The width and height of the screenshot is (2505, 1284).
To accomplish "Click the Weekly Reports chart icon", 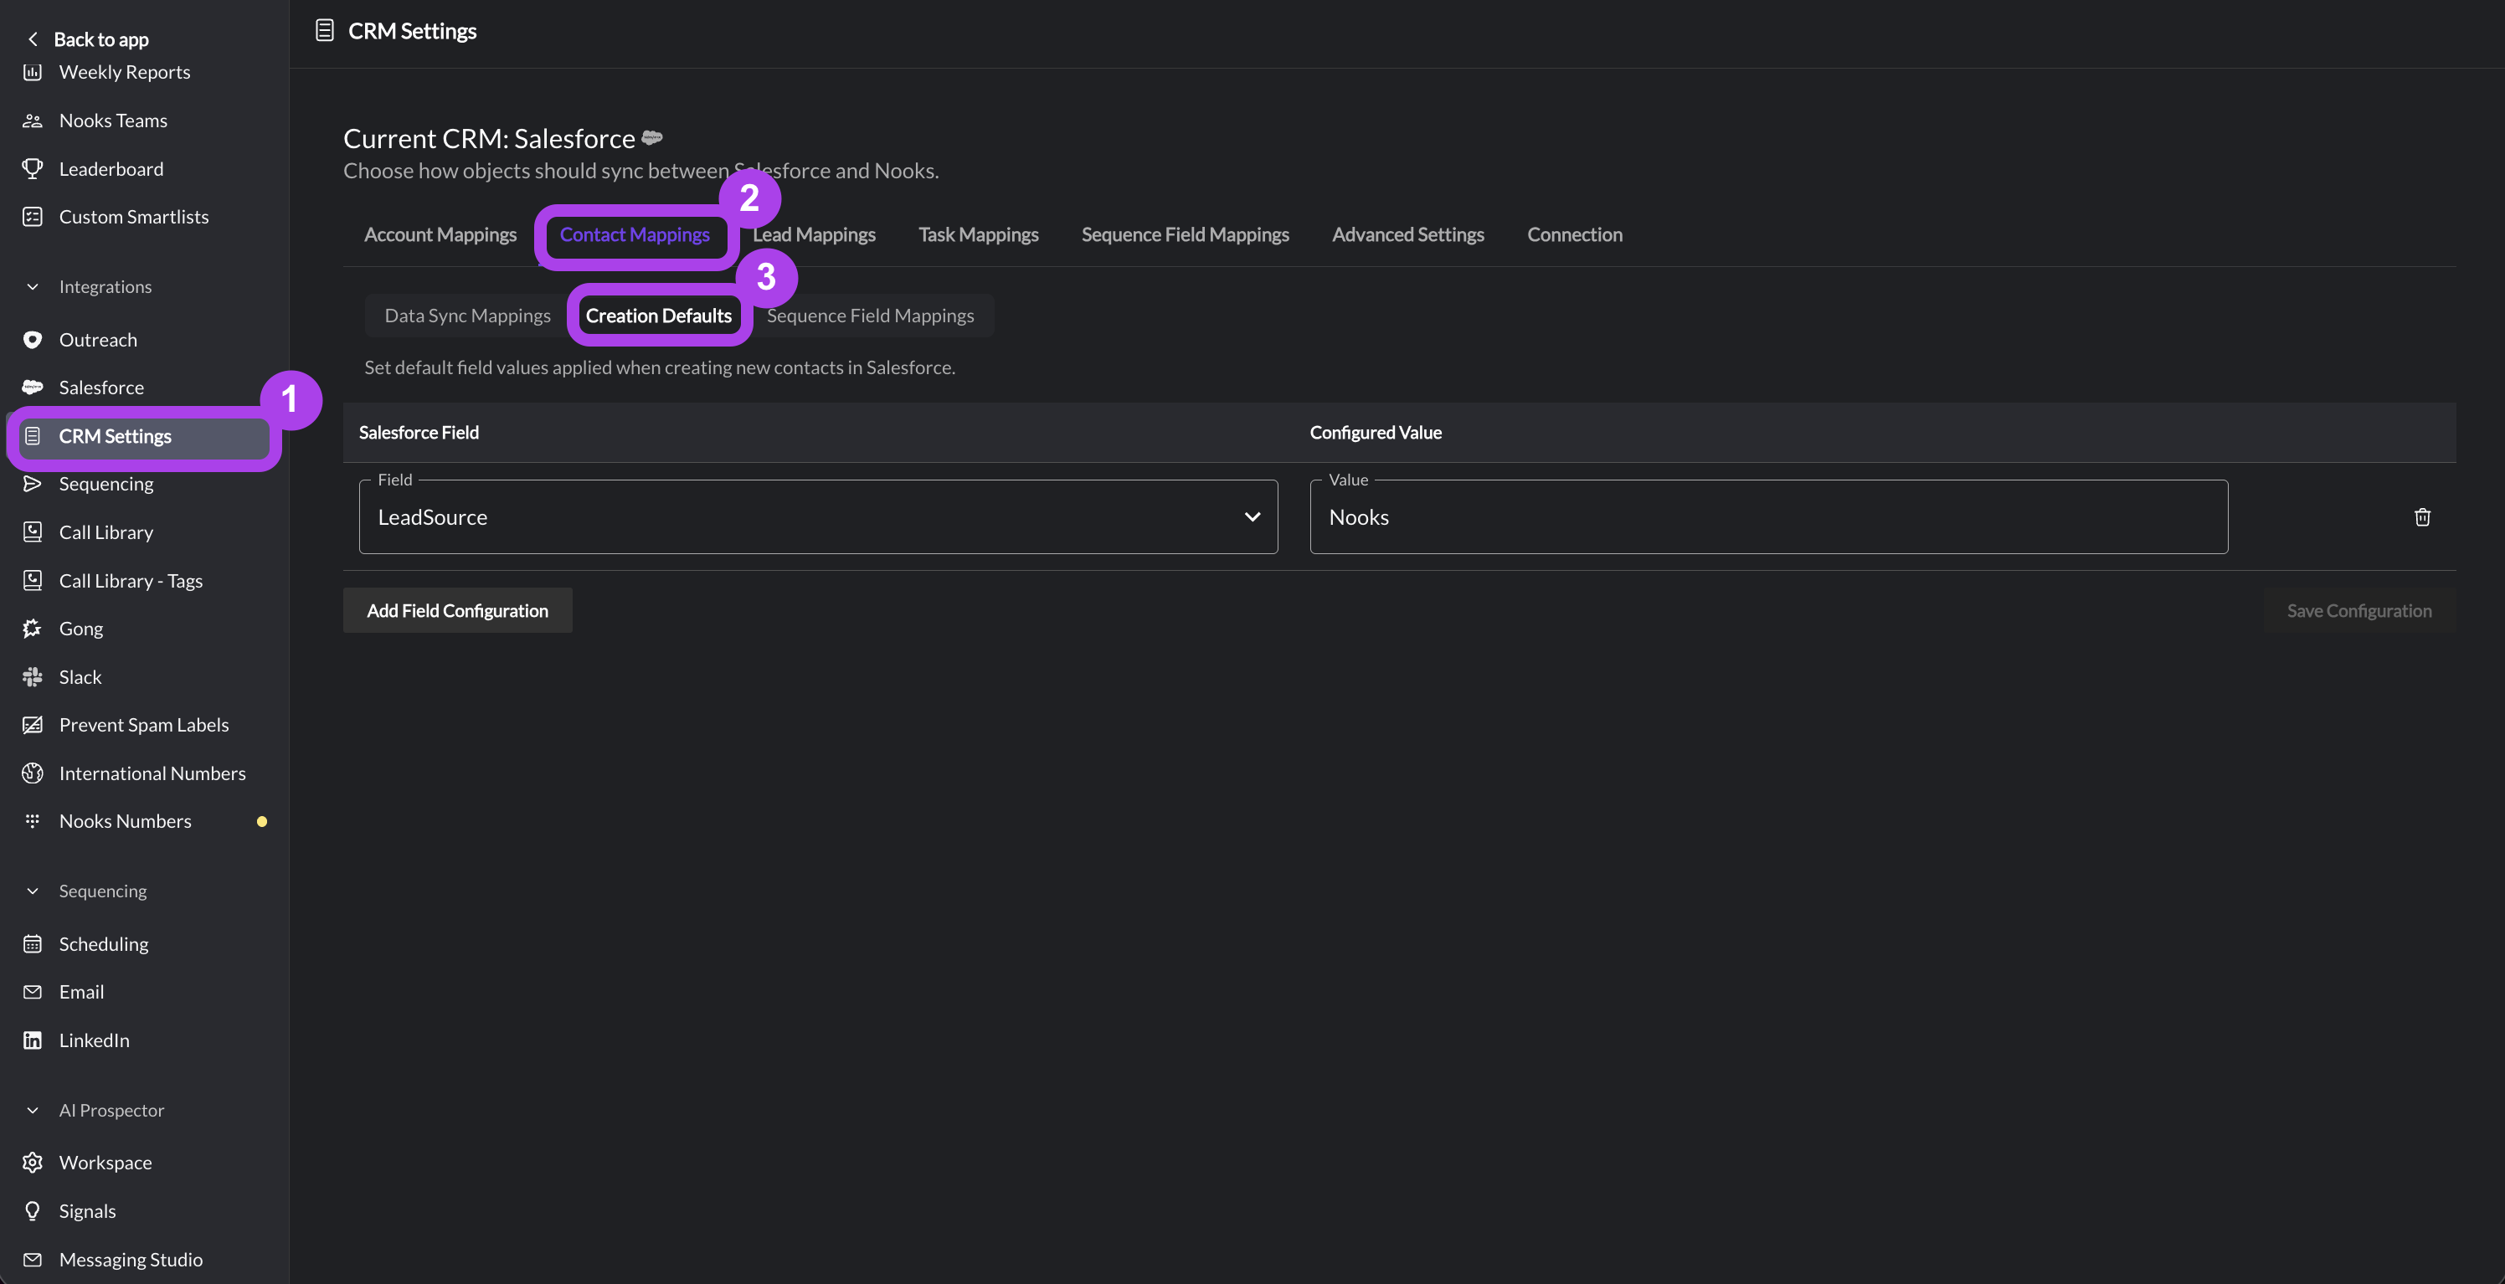I will point(32,72).
